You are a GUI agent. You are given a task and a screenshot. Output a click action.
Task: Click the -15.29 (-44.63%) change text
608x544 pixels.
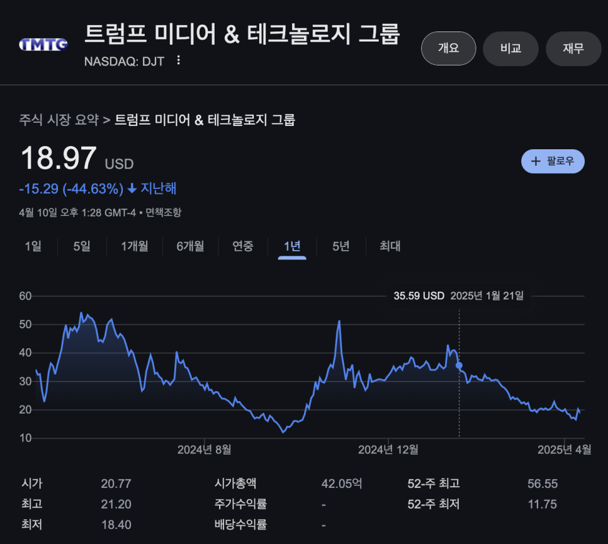point(71,189)
